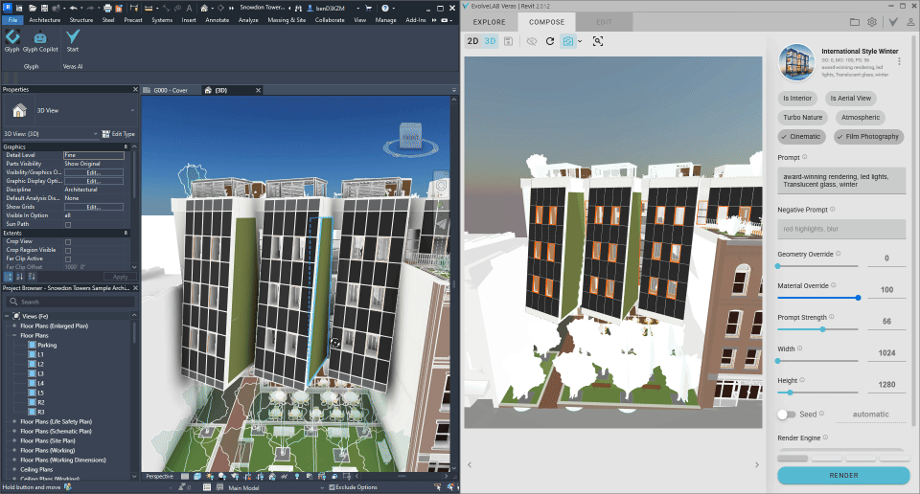Image resolution: width=920 pixels, height=494 pixels.
Task: Toggle the Seed switch
Action: pos(786,415)
